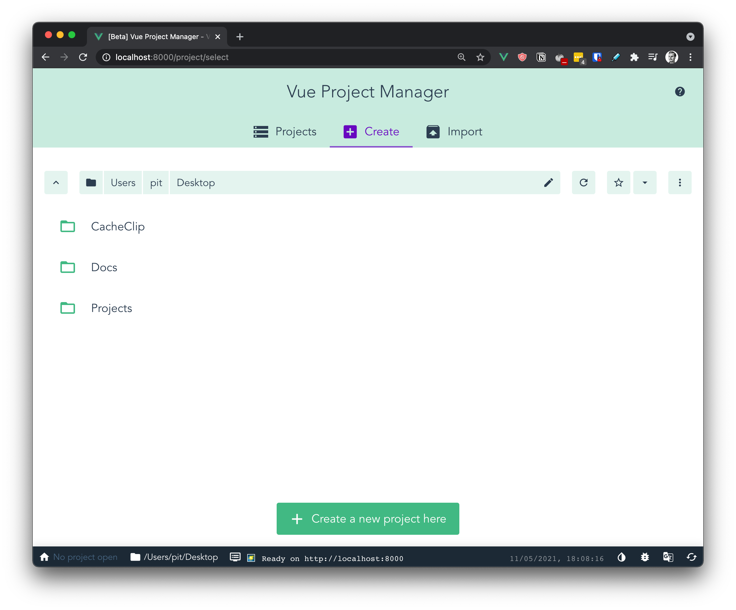Select the pit path segment
This screenshot has height=610, width=736.
156,183
